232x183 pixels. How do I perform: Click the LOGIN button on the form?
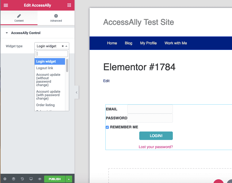click(156, 135)
